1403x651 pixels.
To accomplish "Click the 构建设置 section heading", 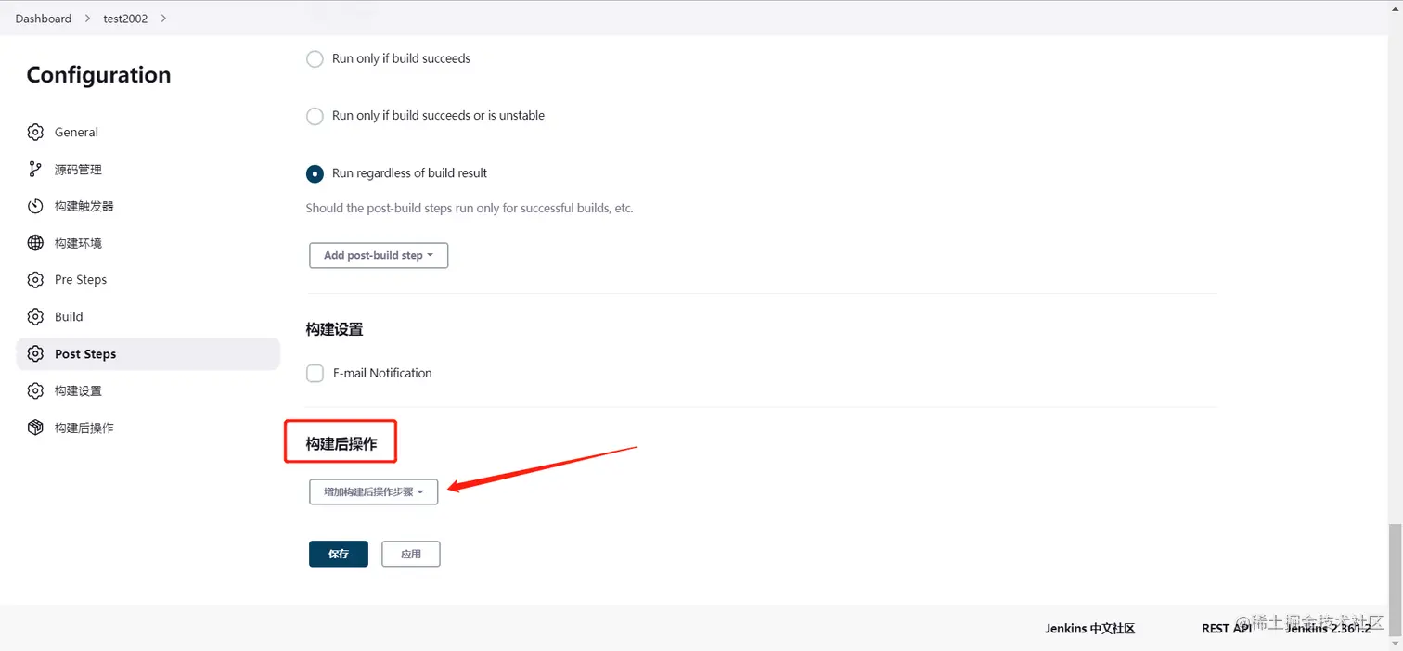I will point(334,329).
